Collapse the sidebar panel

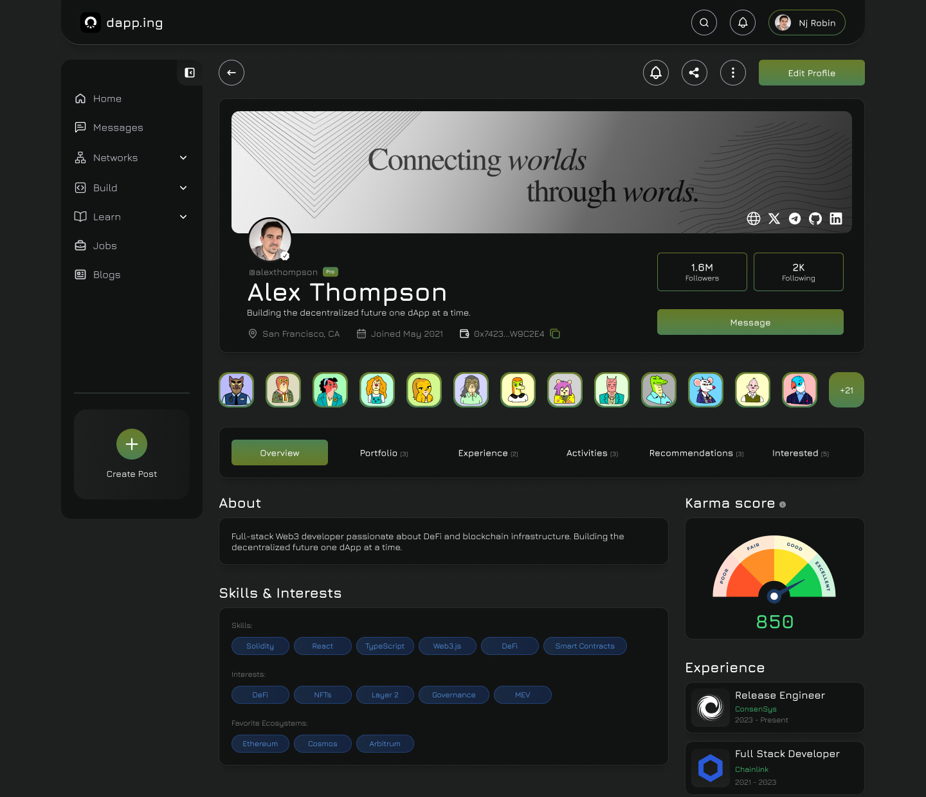pos(190,73)
